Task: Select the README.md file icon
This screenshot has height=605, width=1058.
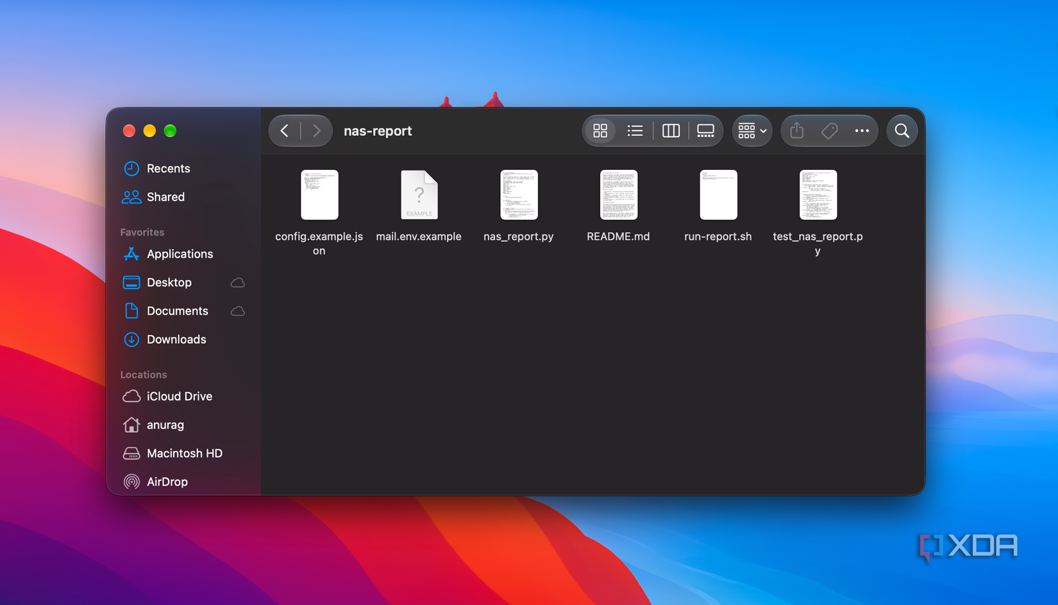Action: [619, 195]
